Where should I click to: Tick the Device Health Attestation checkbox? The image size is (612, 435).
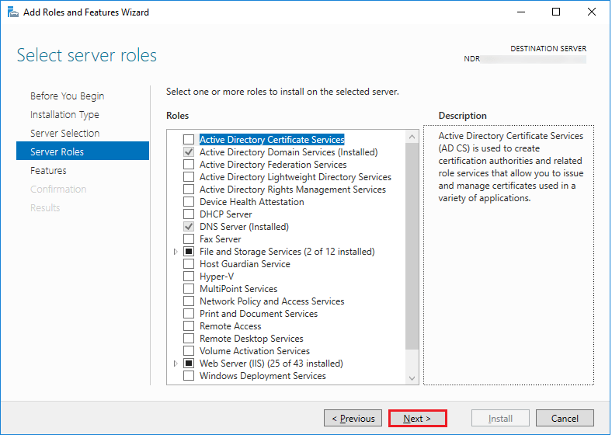point(189,202)
